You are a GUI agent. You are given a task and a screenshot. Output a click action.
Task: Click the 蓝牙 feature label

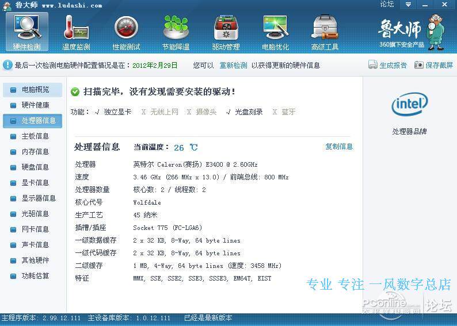point(288,112)
